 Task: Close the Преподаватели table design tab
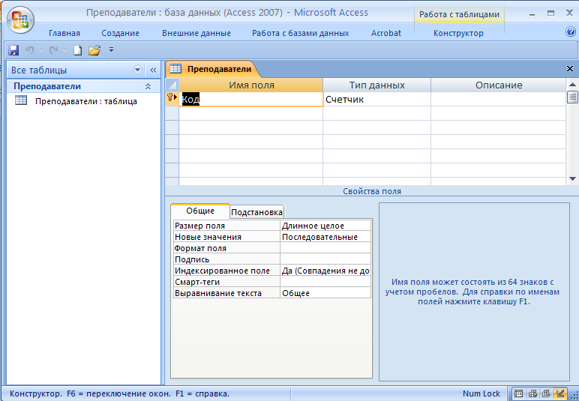570,69
